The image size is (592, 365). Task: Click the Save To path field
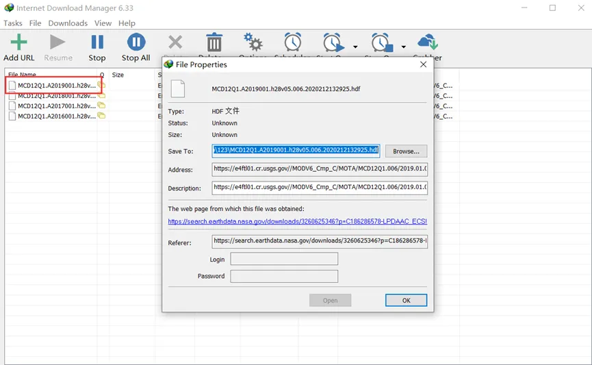[x=296, y=151]
